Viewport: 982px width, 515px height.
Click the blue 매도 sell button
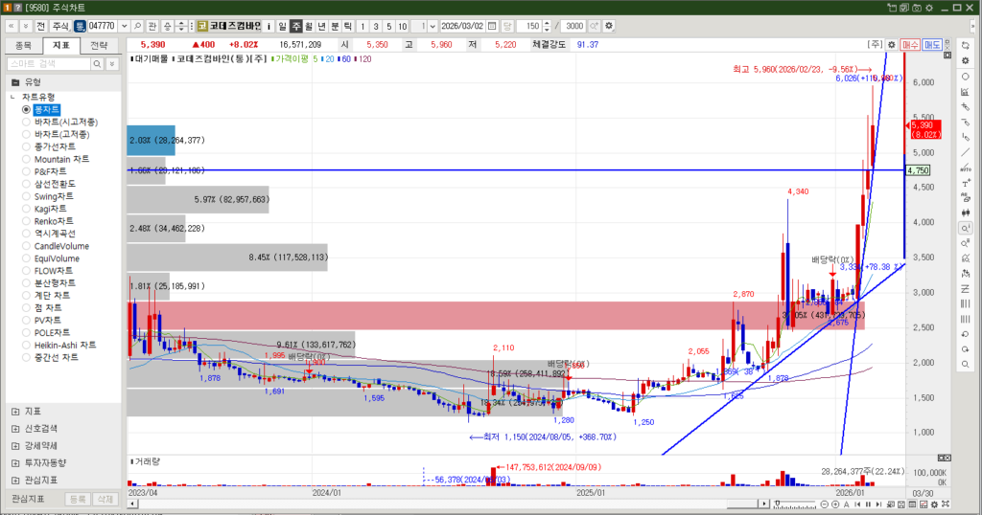pyautogui.click(x=932, y=44)
